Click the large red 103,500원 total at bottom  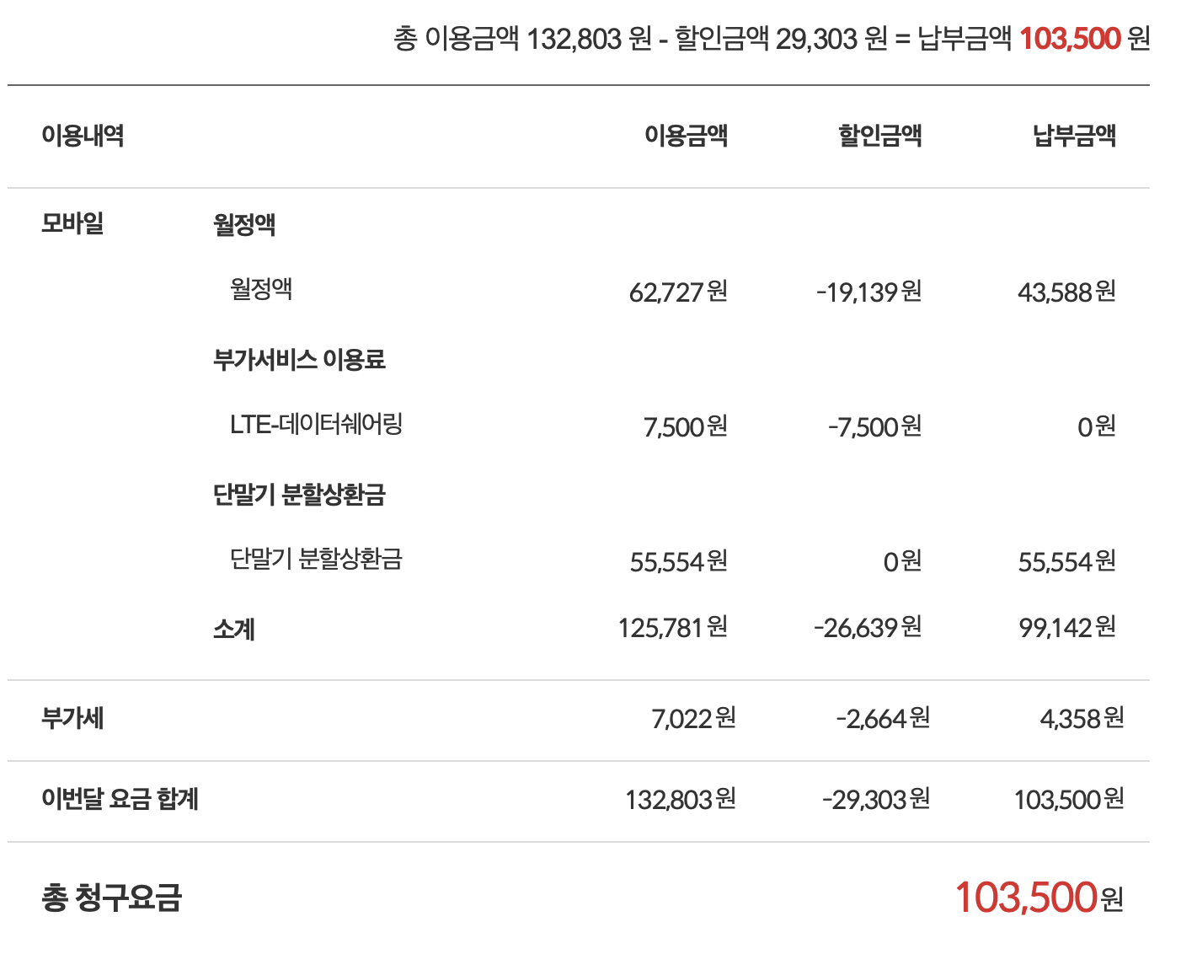[1039, 898]
